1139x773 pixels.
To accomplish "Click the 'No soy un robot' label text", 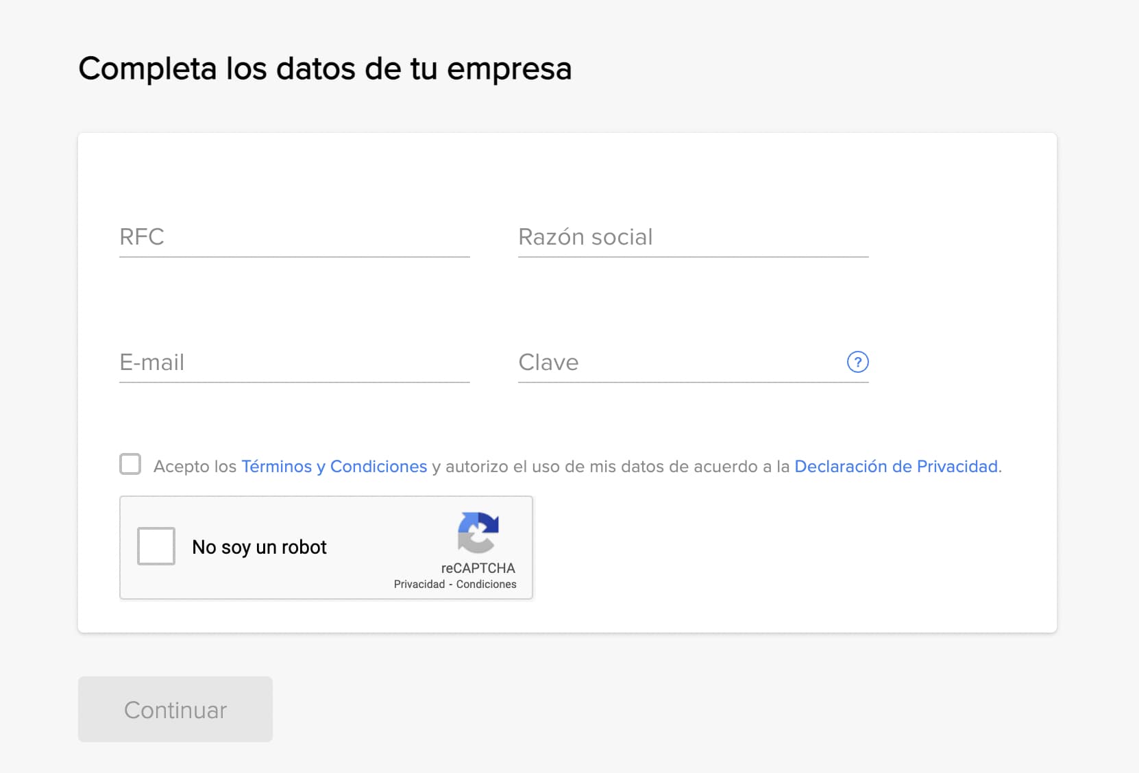I will [x=259, y=548].
